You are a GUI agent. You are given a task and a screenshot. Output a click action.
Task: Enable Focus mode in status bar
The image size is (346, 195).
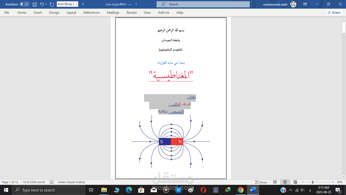261,182
